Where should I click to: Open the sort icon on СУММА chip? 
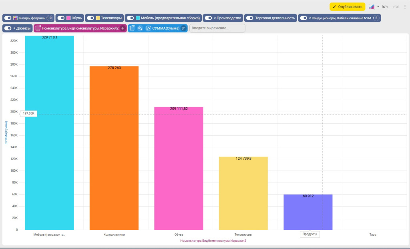coord(183,28)
